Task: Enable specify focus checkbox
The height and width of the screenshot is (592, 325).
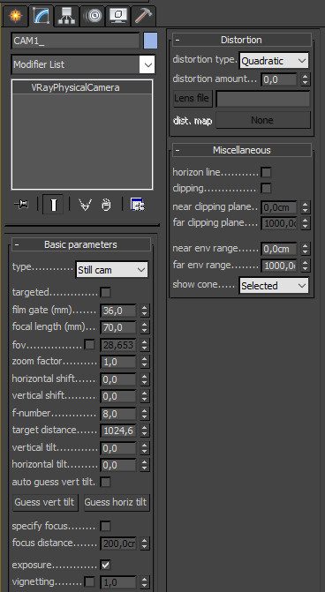Action: click(105, 526)
